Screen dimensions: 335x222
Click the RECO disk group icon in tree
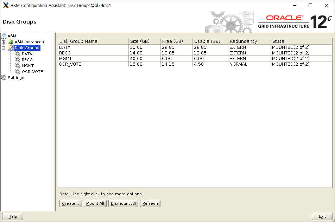(x=18, y=60)
